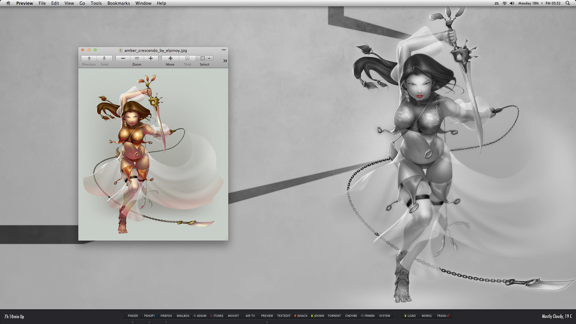Viewport: 576px width, 324px height.
Task: Open the View menu
Action: point(69,3)
